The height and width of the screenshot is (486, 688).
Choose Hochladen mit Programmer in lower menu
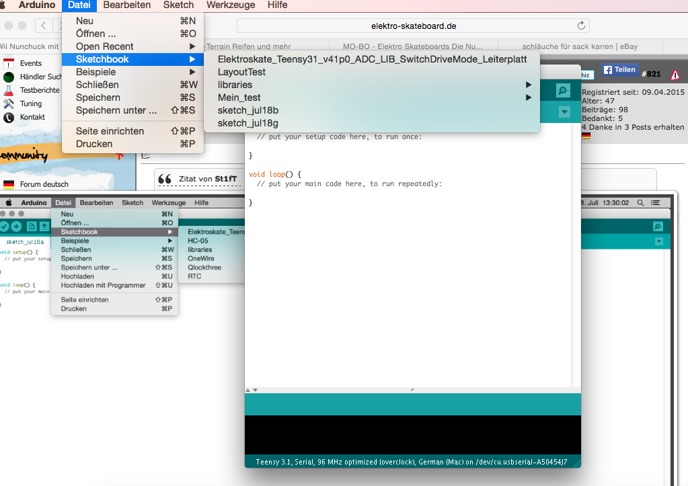point(114,285)
